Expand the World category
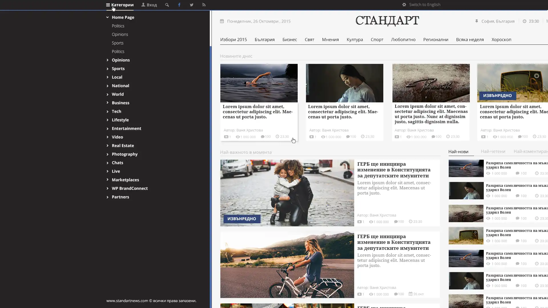548x308 pixels. coord(118,94)
